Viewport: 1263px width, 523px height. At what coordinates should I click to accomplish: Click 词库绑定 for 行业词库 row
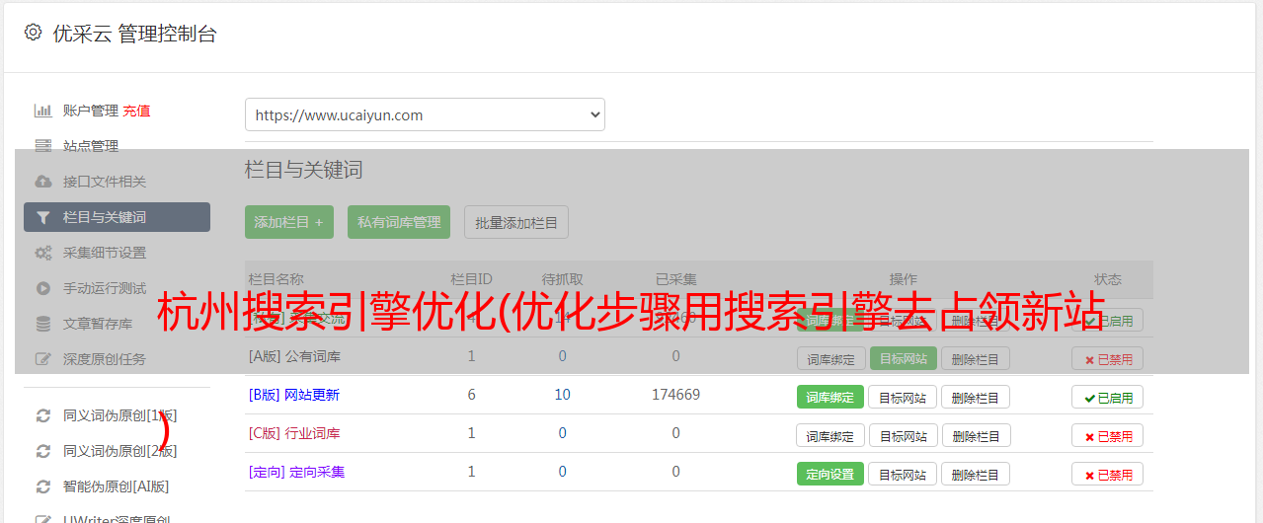coord(830,435)
